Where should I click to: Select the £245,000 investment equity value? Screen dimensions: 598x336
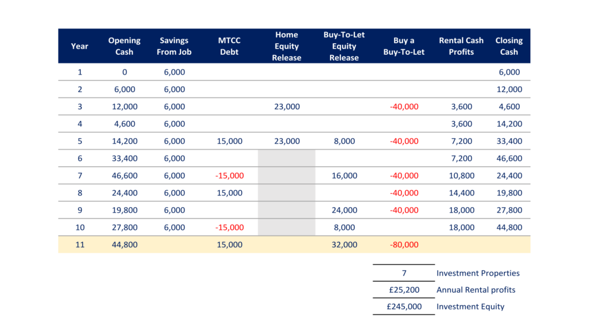tap(404, 307)
